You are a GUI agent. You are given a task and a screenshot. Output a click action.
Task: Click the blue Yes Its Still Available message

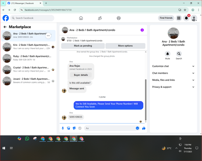[x=108, y=105]
